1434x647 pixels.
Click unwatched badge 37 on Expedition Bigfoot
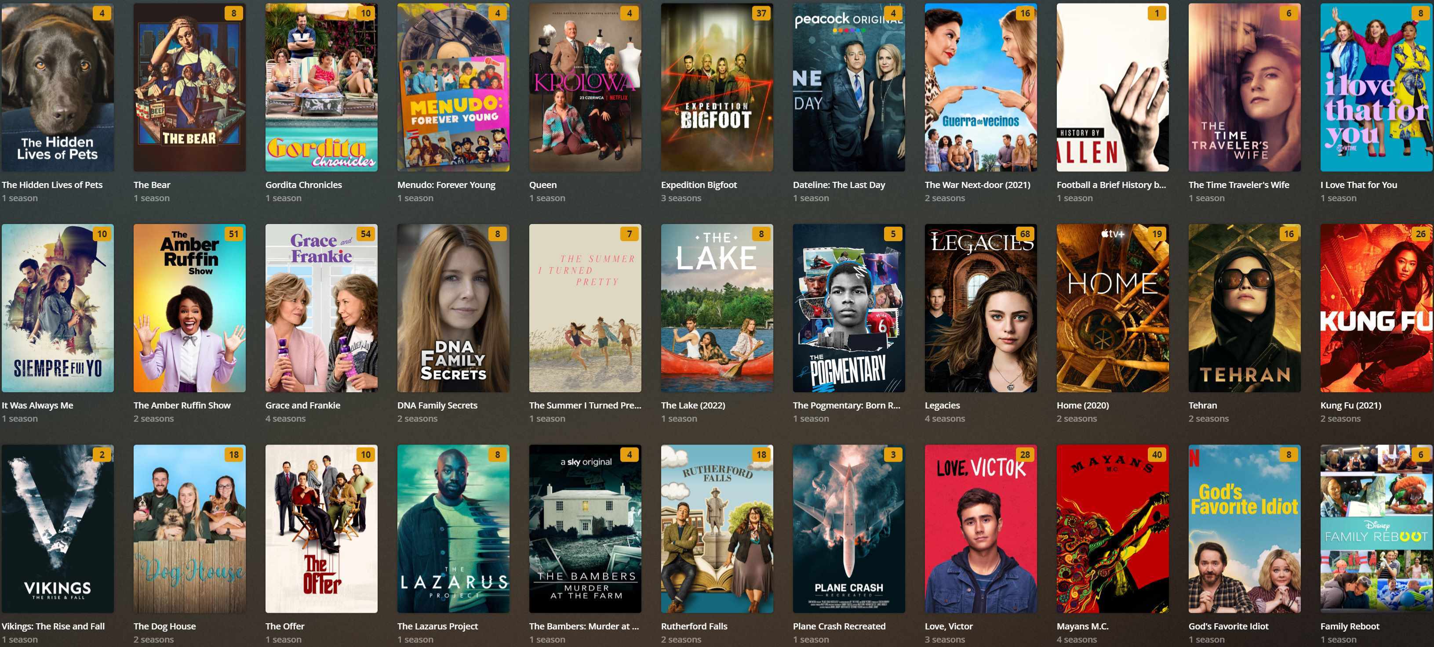(761, 13)
